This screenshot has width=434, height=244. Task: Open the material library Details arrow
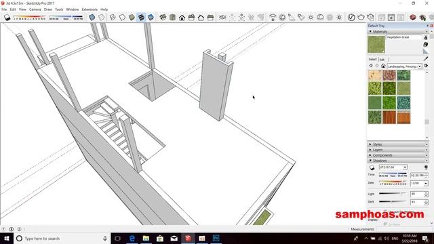tap(426, 66)
